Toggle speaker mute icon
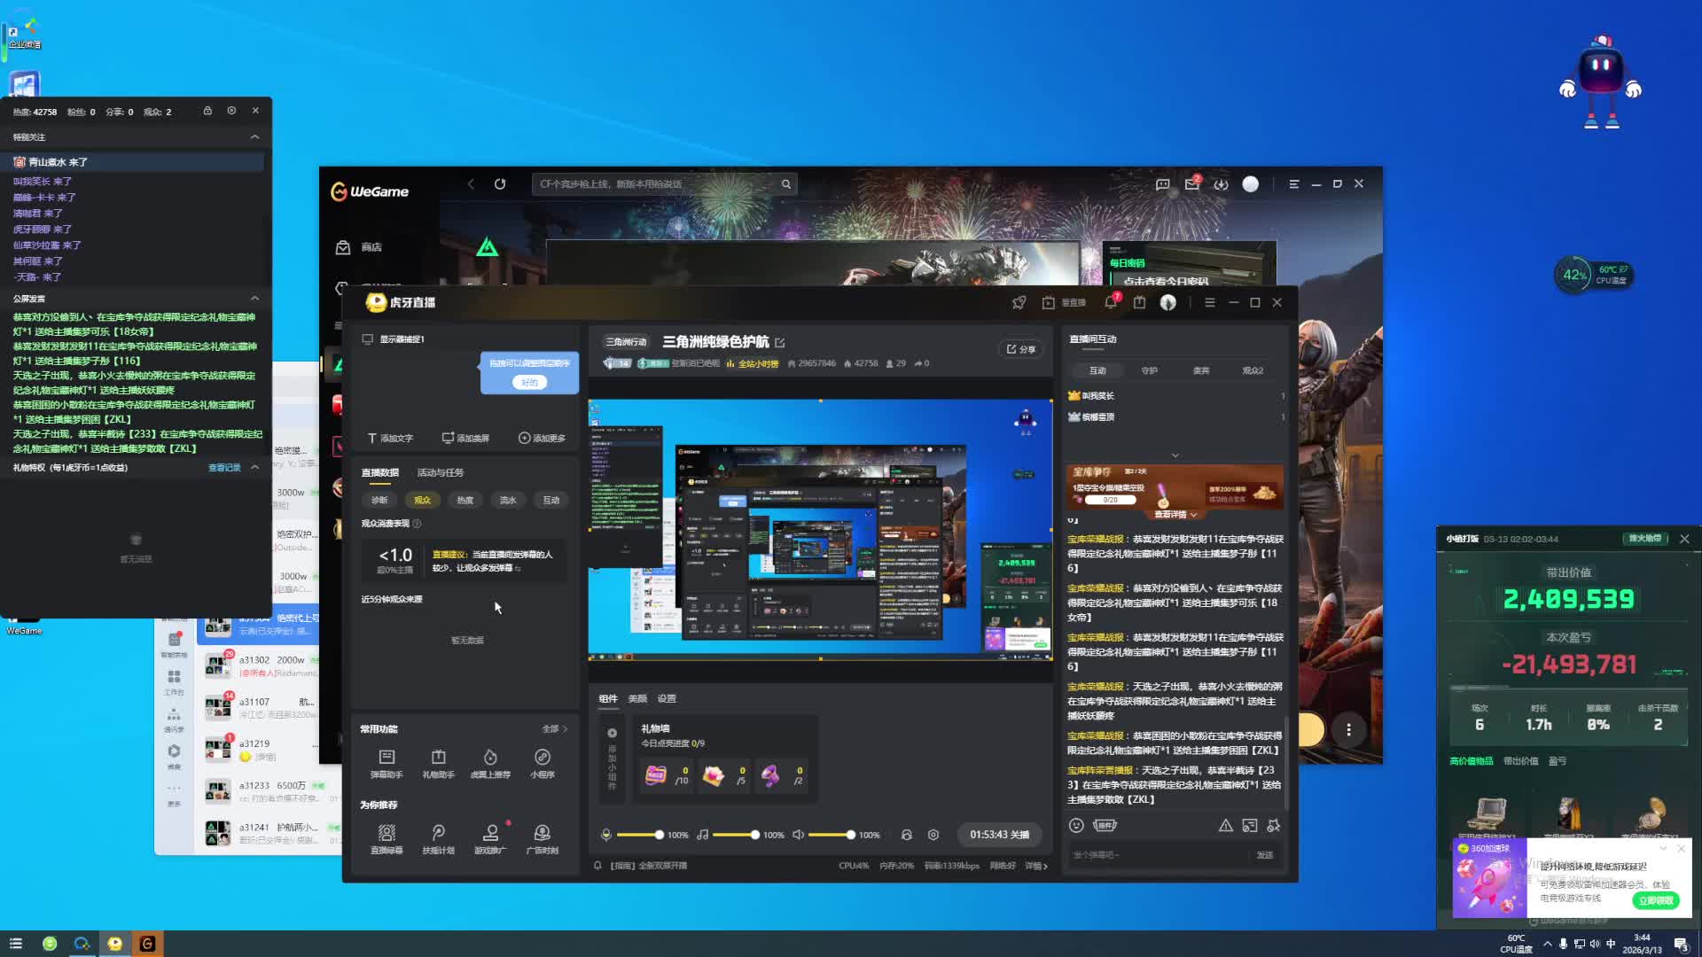Image resolution: width=1702 pixels, height=957 pixels. [x=798, y=835]
